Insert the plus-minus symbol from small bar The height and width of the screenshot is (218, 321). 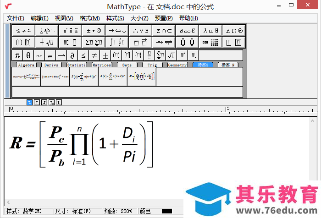tap(105, 55)
